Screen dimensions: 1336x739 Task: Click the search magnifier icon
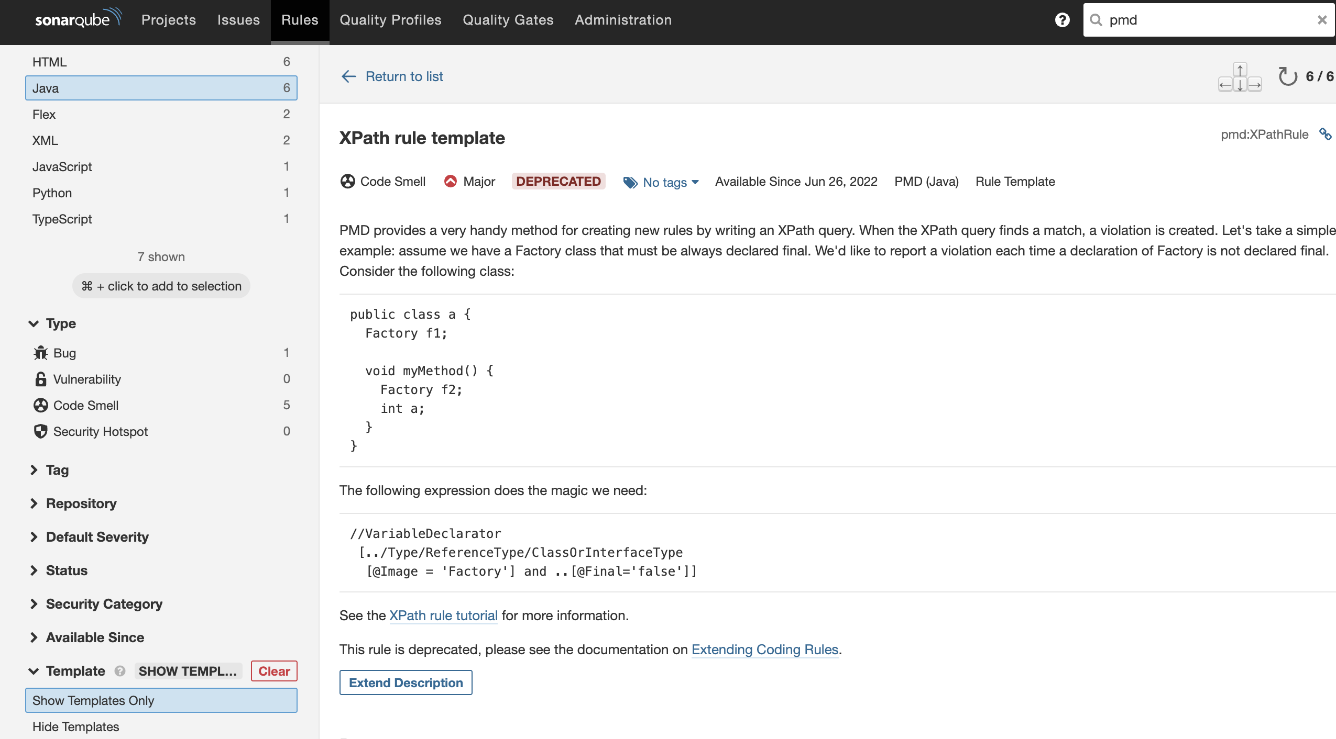tap(1096, 20)
